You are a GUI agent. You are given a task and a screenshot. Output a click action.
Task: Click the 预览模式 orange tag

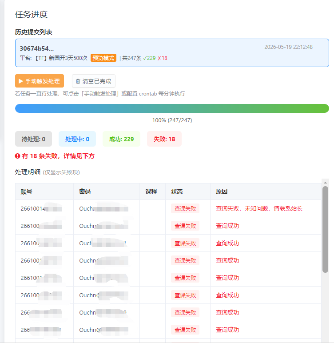(x=103, y=58)
